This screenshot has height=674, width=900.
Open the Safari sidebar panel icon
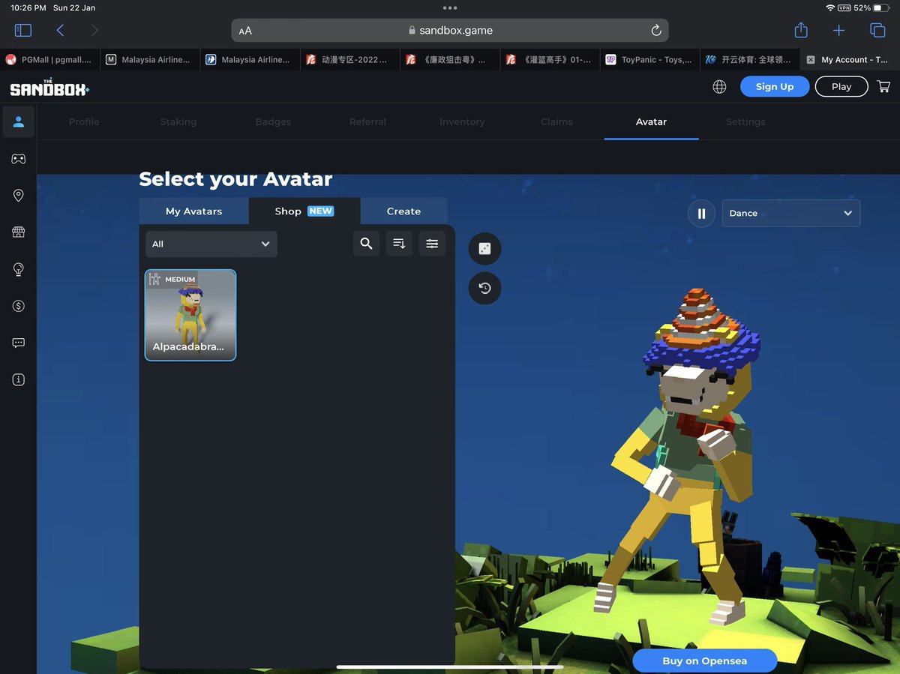[x=23, y=30]
